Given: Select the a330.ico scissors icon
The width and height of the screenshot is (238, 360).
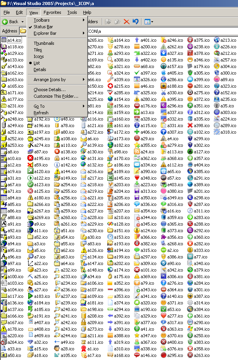Looking at the screenshot, I should point(163,93).
